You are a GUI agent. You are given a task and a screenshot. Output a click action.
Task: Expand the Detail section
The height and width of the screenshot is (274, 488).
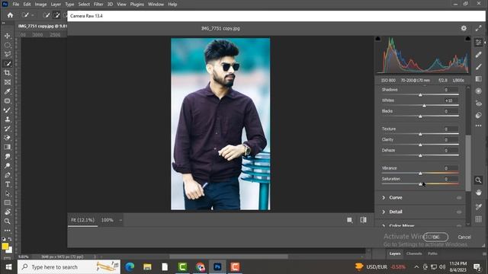pos(384,212)
